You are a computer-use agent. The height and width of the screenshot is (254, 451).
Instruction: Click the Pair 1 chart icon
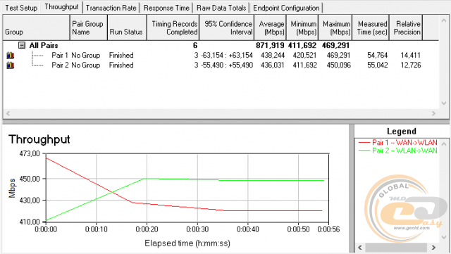tap(11, 55)
